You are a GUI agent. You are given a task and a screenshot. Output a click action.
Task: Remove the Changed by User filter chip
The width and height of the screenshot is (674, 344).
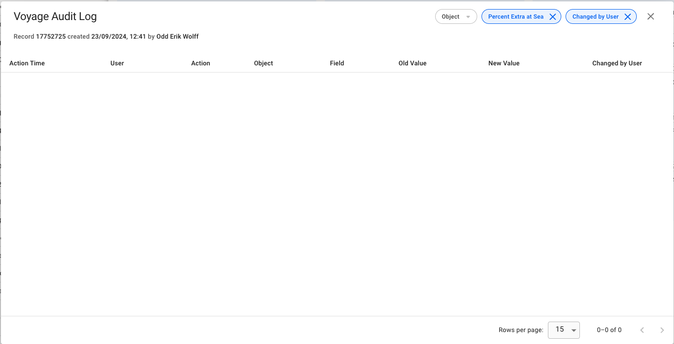pyautogui.click(x=628, y=17)
